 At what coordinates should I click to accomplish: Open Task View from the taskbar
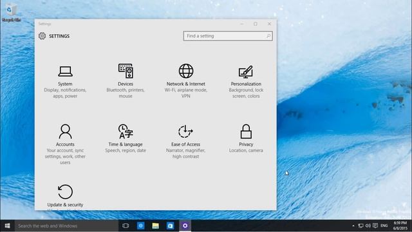126,226
